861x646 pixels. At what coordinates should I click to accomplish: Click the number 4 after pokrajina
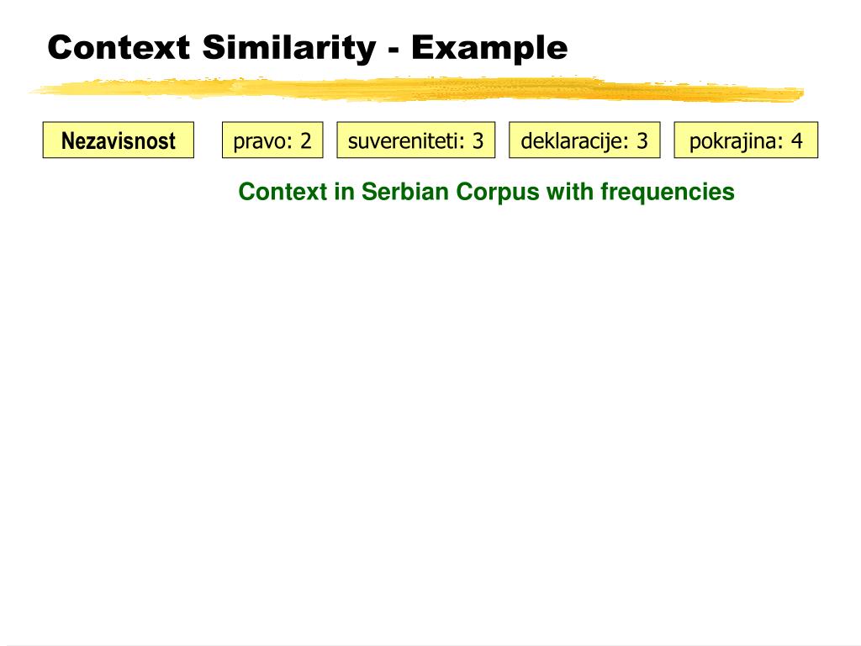(795, 140)
